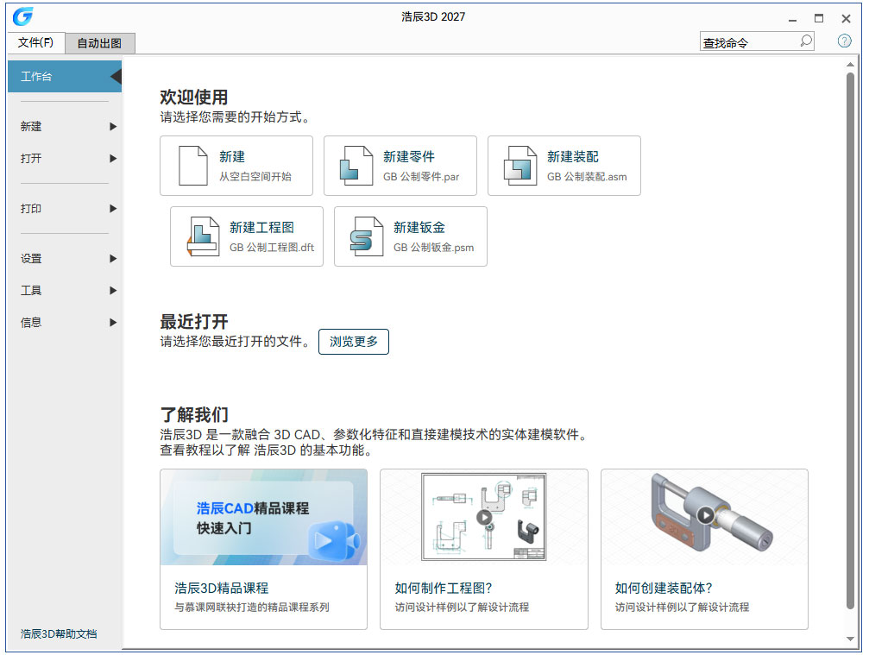
Task: Click the magnifier icon in 查找命令 box
Action: [x=806, y=41]
